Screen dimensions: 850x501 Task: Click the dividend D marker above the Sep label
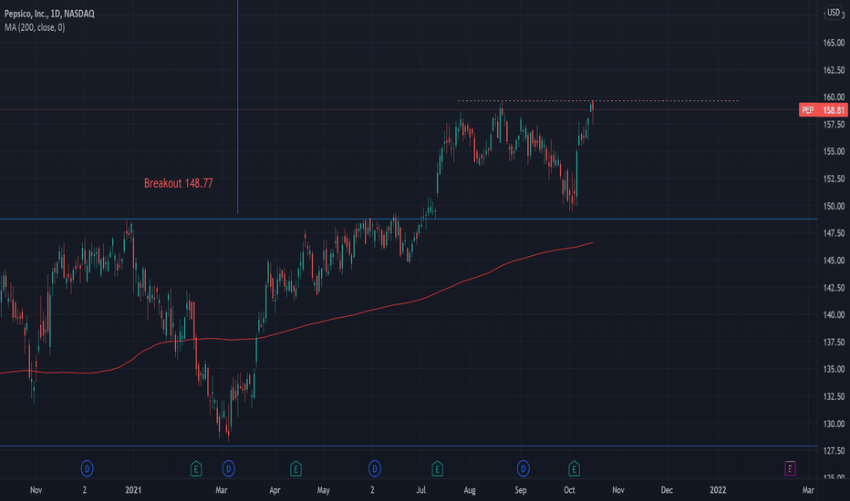click(523, 468)
